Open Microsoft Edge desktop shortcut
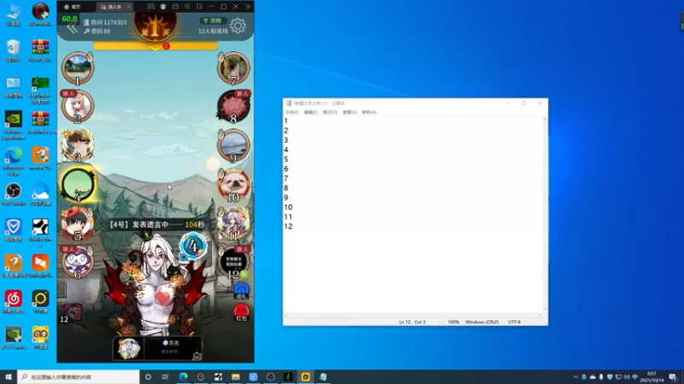Image resolution: width=684 pixels, height=384 pixels. pos(14,161)
